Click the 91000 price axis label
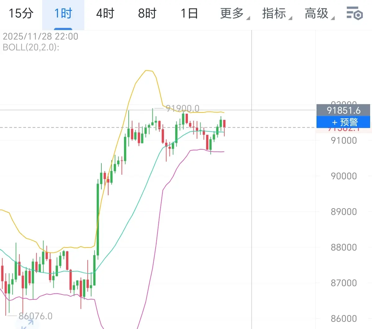372x329 pixels. coord(344,140)
